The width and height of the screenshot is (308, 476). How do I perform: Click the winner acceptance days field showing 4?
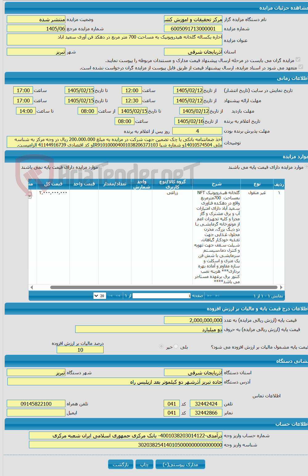coord(197,131)
